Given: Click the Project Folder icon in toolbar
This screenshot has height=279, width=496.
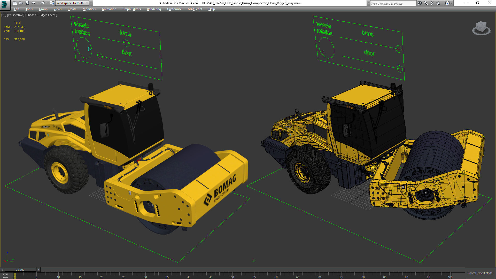Looking at the screenshot, I should [x=52, y=3].
